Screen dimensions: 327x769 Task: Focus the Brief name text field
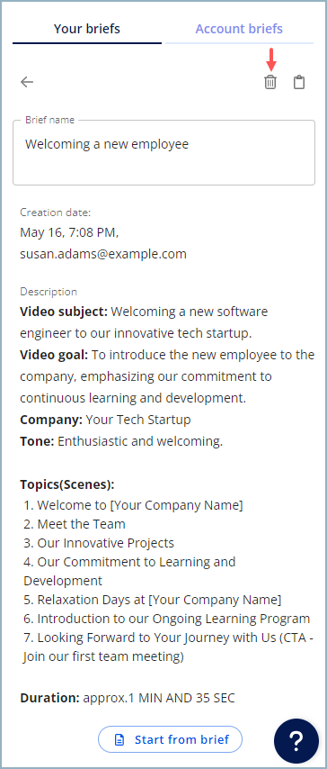coord(163,152)
